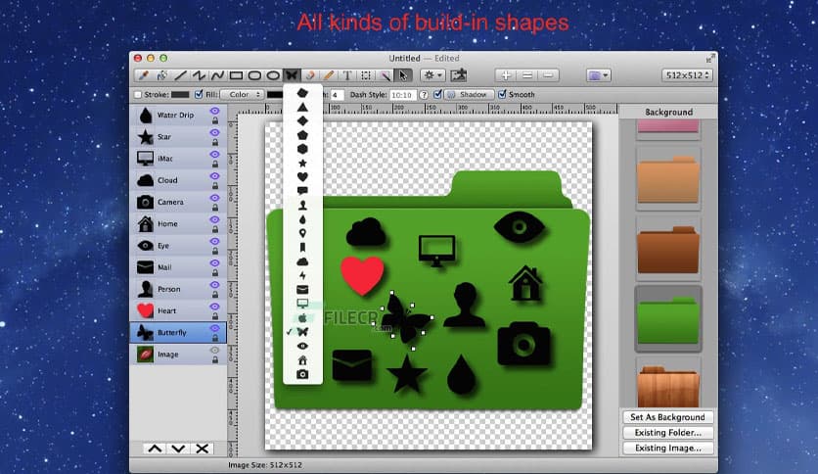
Task: Toggle the Shadow checkbox
Action: tap(438, 94)
